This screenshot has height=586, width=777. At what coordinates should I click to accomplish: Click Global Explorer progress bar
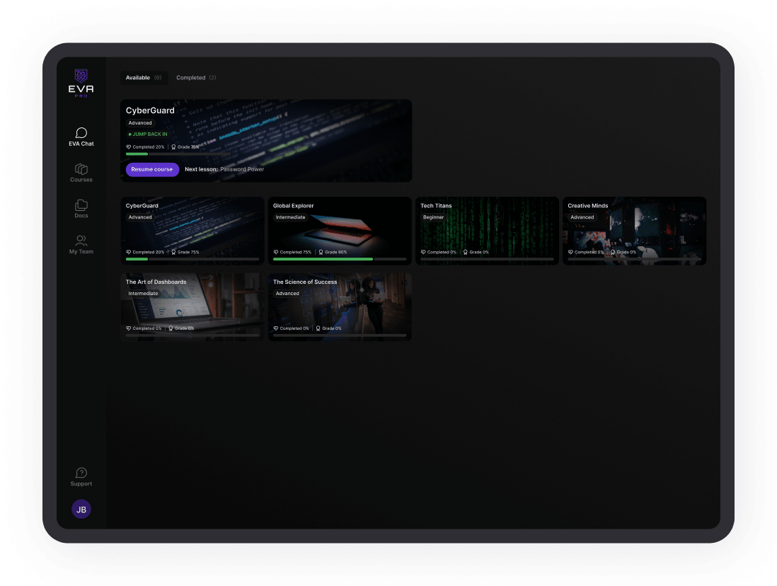click(x=340, y=259)
